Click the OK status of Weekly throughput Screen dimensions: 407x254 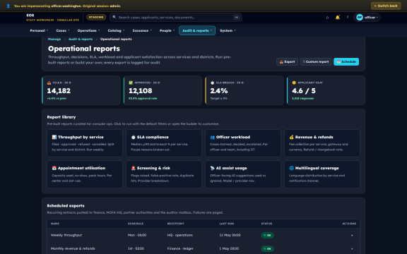pos(268,236)
